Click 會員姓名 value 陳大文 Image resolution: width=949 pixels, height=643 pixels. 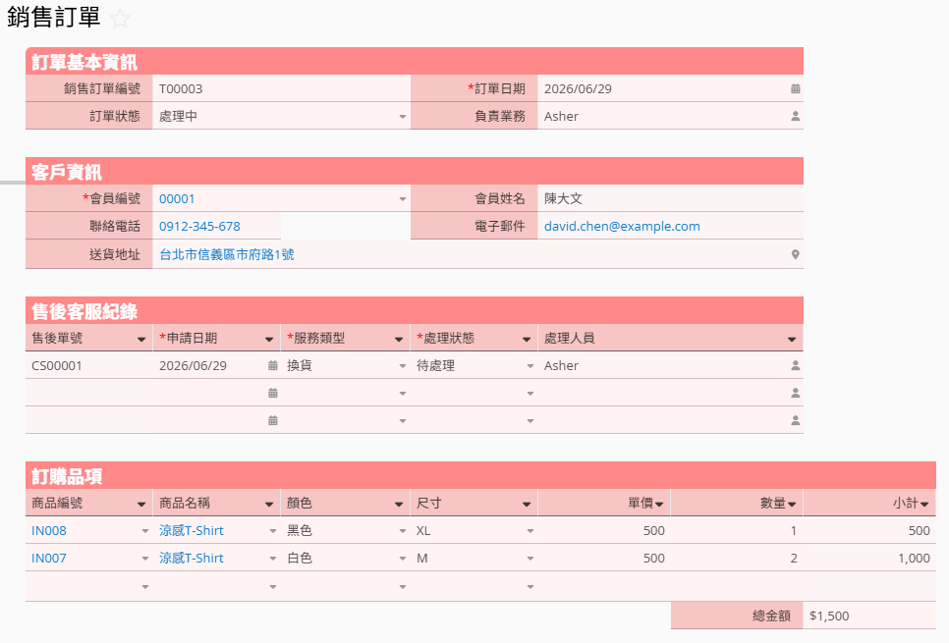563,198
